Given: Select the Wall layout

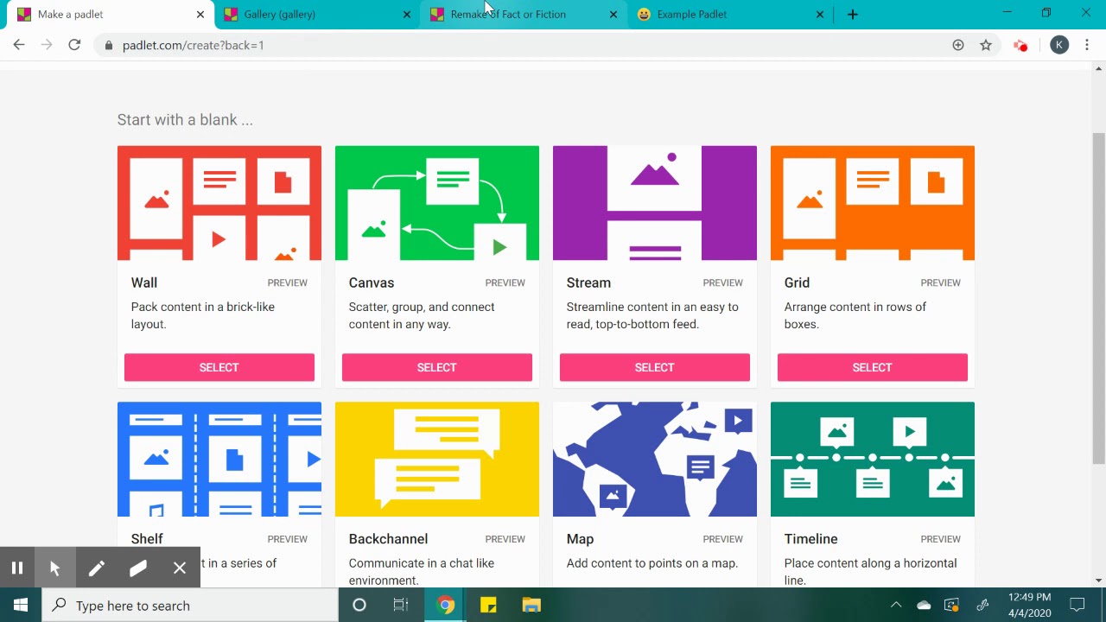Looking at the screenshot, I should pyautogui.click(x=219, y=367).
